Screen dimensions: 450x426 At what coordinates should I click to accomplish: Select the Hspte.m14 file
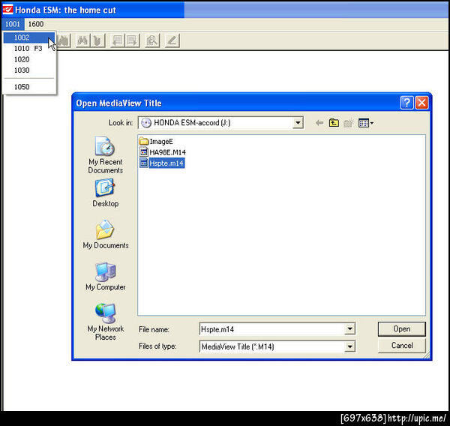point(162,163)
